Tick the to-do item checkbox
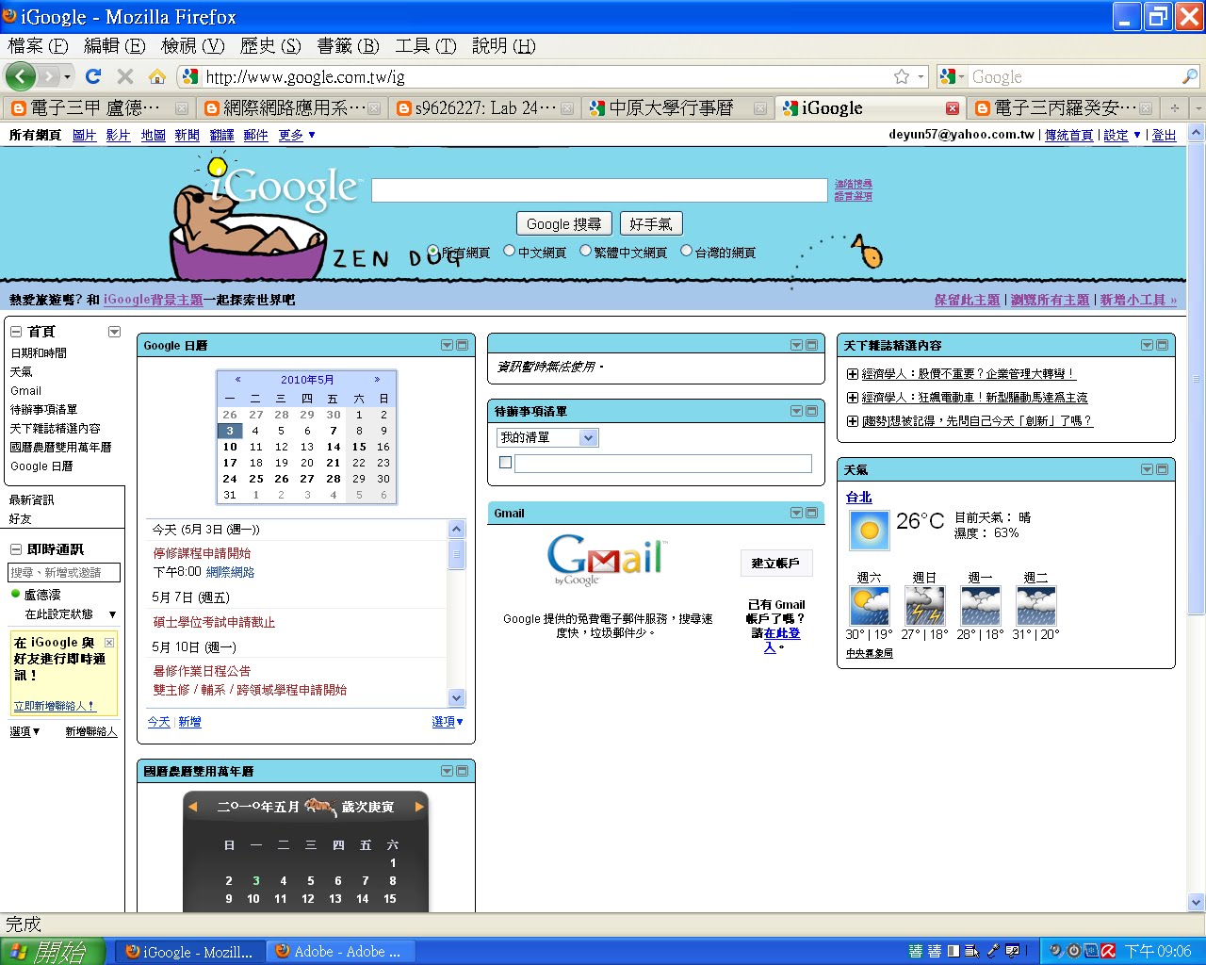Screen dimensions: 1206x965 click(x=505, y=463)
